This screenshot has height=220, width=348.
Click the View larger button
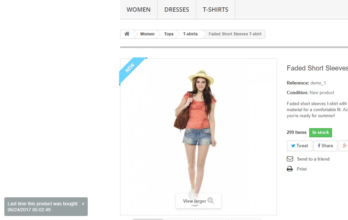(199, 201)
